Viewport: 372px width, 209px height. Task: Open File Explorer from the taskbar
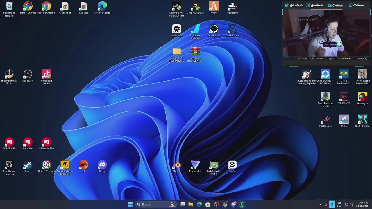[x=191, y=204]
